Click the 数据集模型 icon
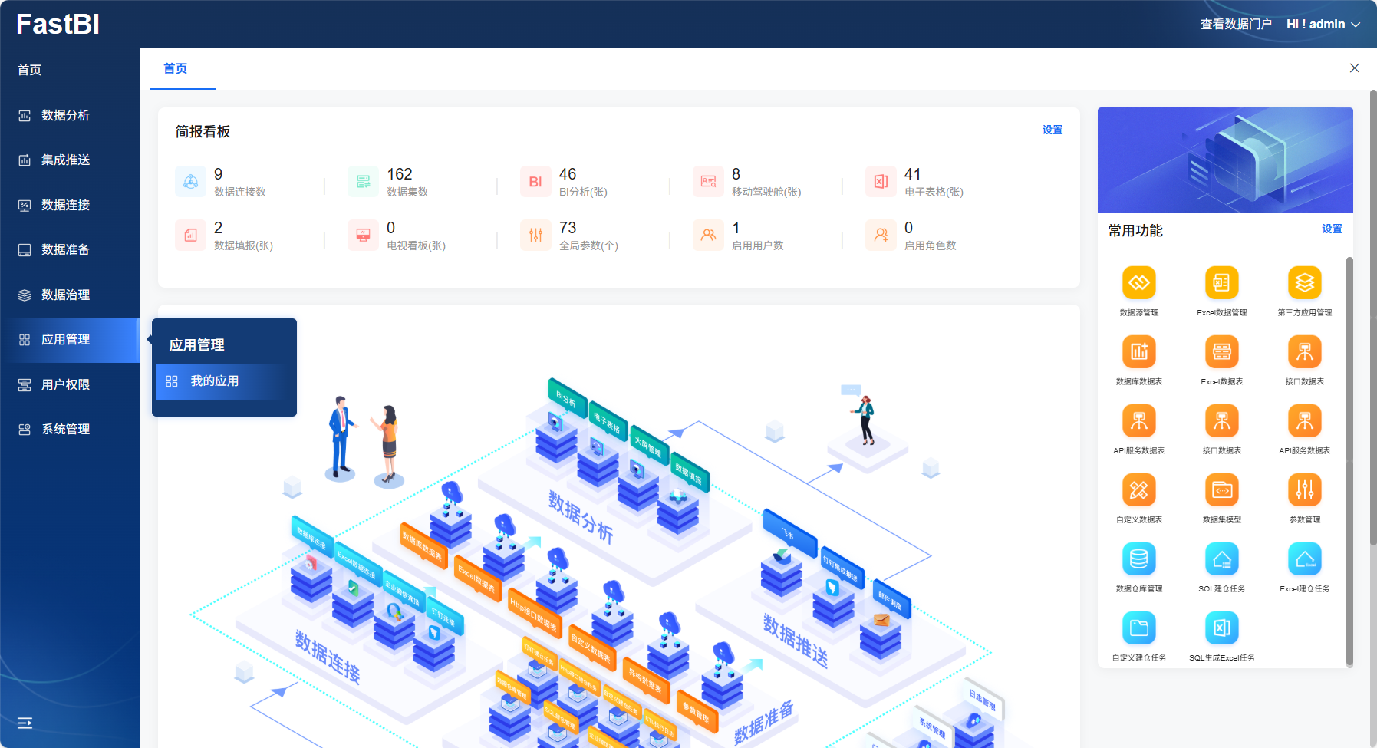 click(x=1221, y=490)
